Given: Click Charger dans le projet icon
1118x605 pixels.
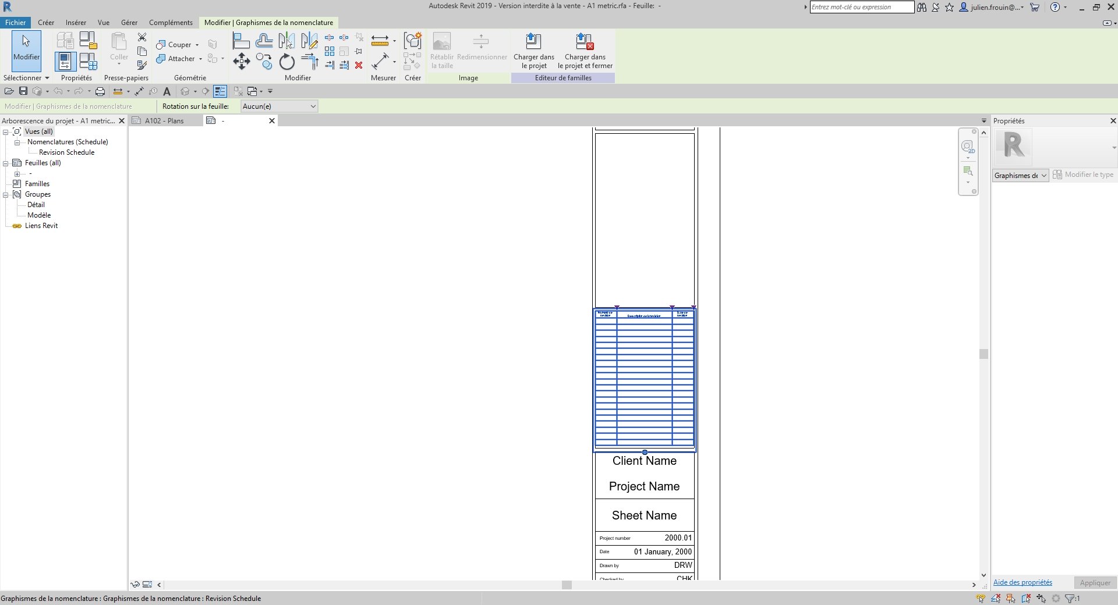Looking at the screenshot, I should [533, 42].
